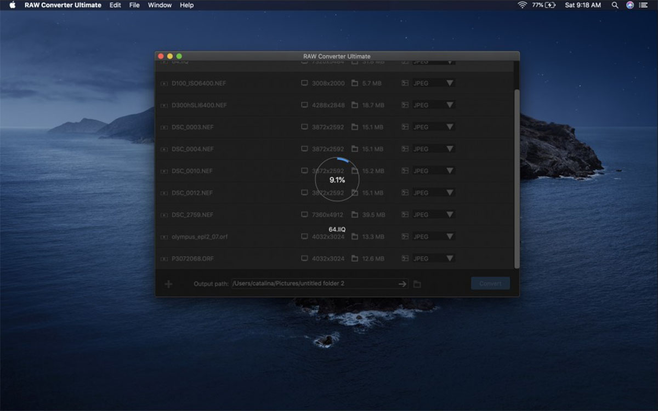Open JPEG format dropdown for DSC_0004.NEF

(434, 149)
